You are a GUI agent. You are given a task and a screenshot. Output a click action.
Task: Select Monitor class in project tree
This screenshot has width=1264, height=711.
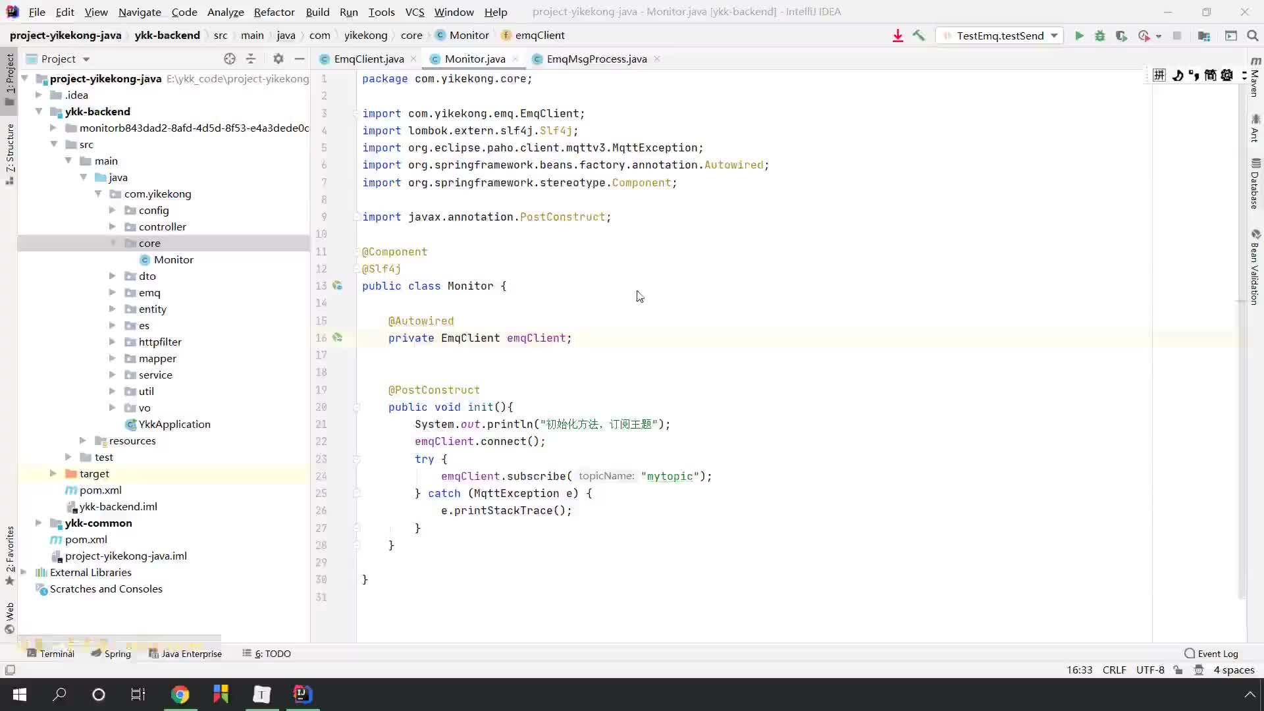(x=173, y=259)
